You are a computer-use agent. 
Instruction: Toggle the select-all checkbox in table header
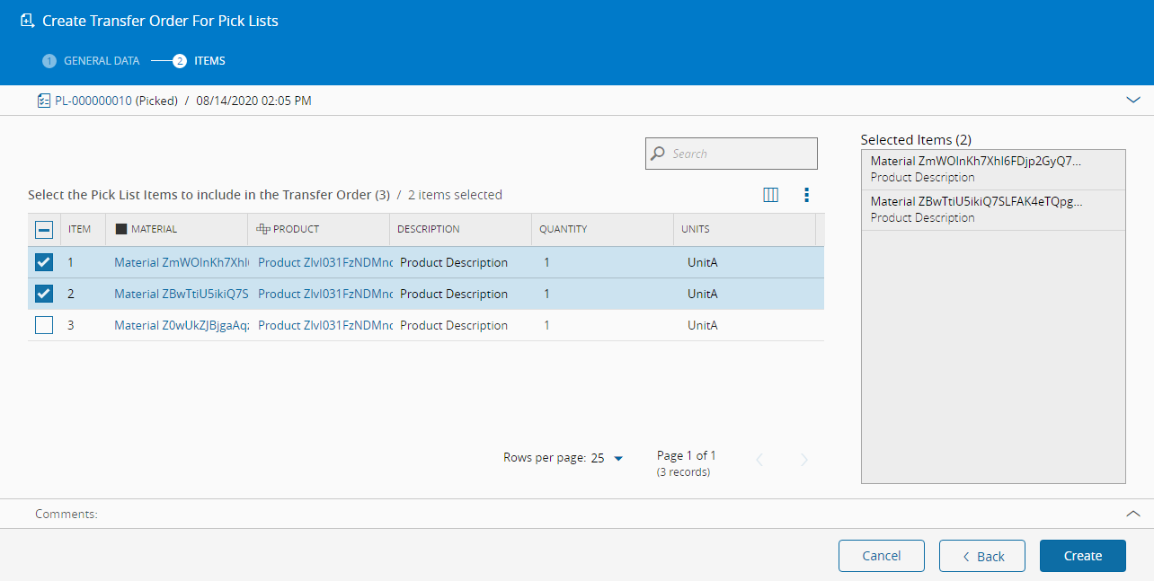click(x=44, y=230)
